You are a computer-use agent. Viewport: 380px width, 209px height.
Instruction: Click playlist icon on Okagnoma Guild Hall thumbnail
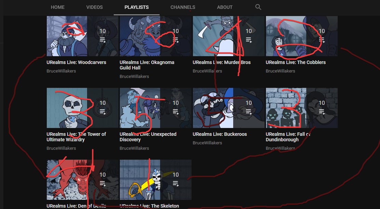click(176, 40)
